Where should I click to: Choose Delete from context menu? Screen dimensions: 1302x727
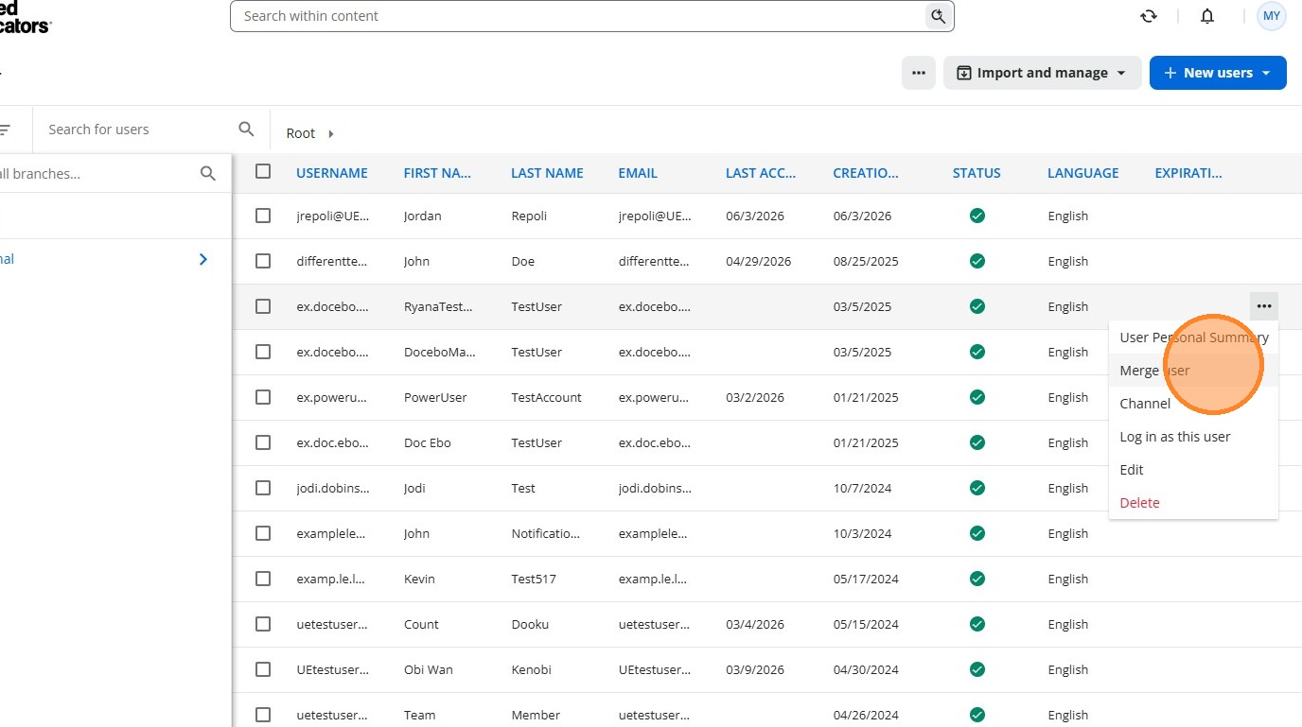pyautogui.click(x=1194, y=503)
